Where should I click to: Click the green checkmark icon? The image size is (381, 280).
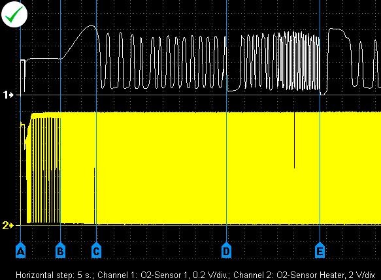point(14,14)
